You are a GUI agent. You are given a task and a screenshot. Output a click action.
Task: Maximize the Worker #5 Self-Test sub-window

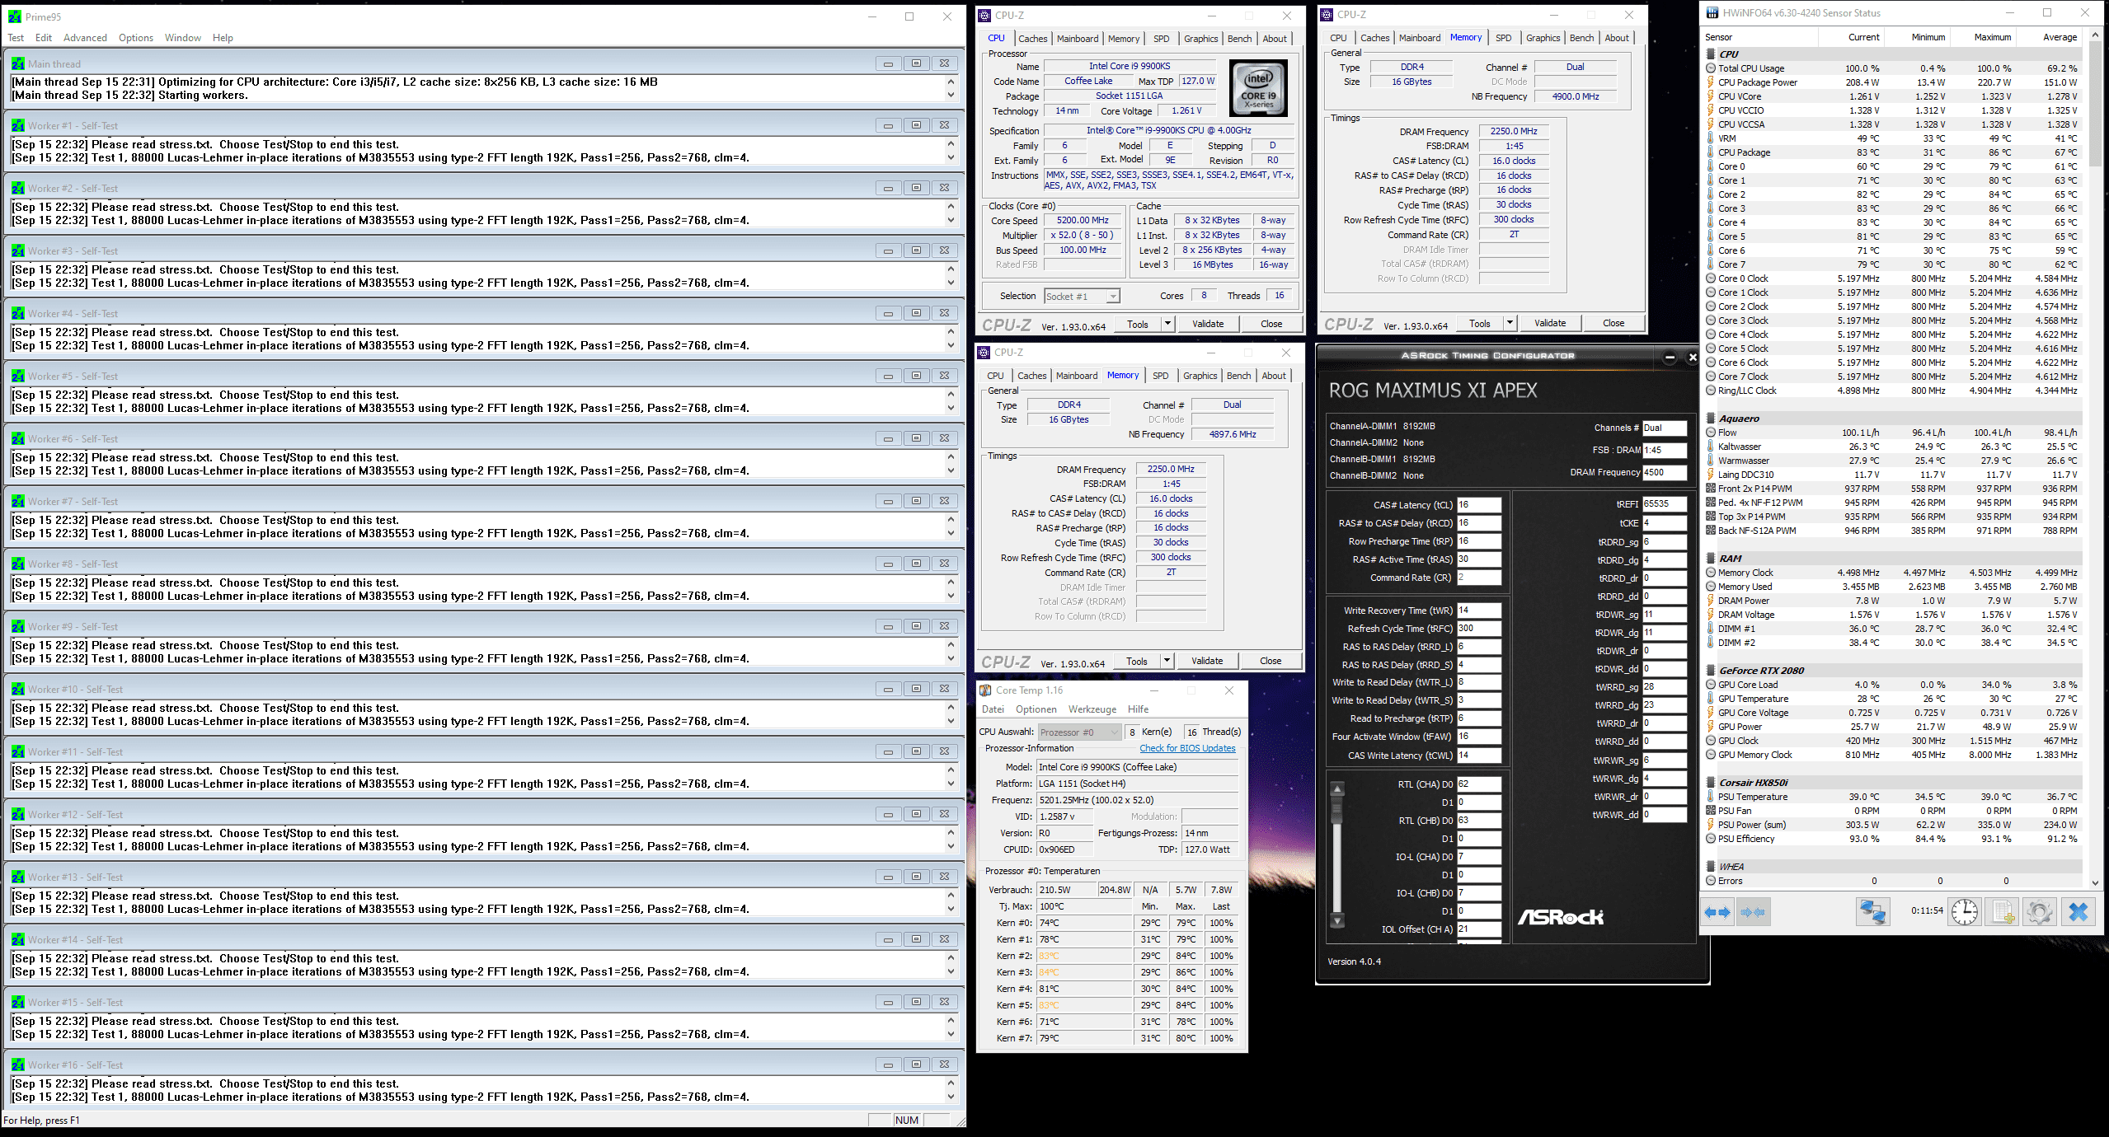pos(916,376)
